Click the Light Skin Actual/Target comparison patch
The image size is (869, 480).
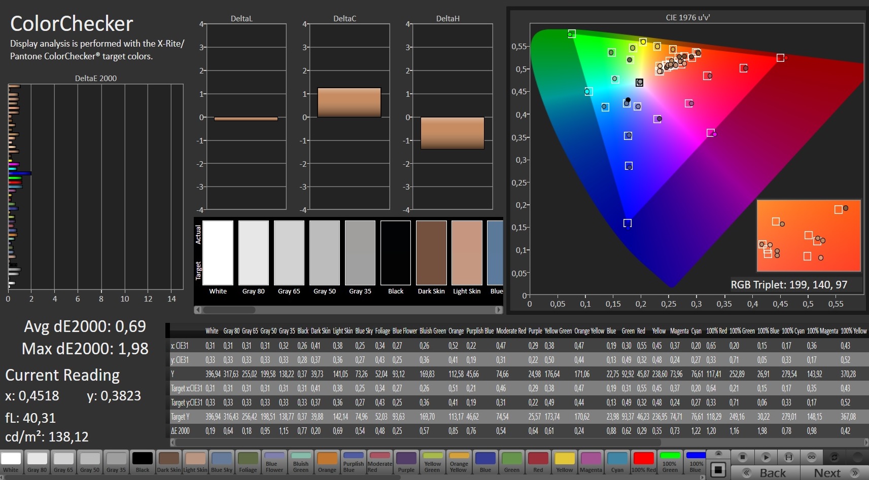tap(467, 252)
